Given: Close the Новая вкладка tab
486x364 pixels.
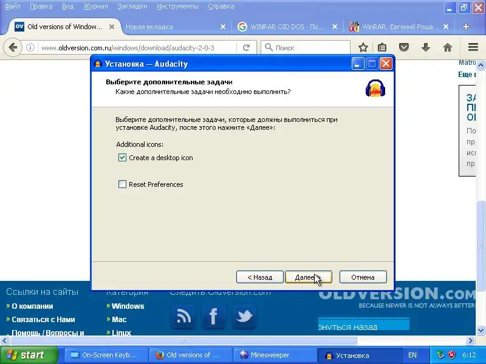Looking at the screenshot, I should point(222,27).
